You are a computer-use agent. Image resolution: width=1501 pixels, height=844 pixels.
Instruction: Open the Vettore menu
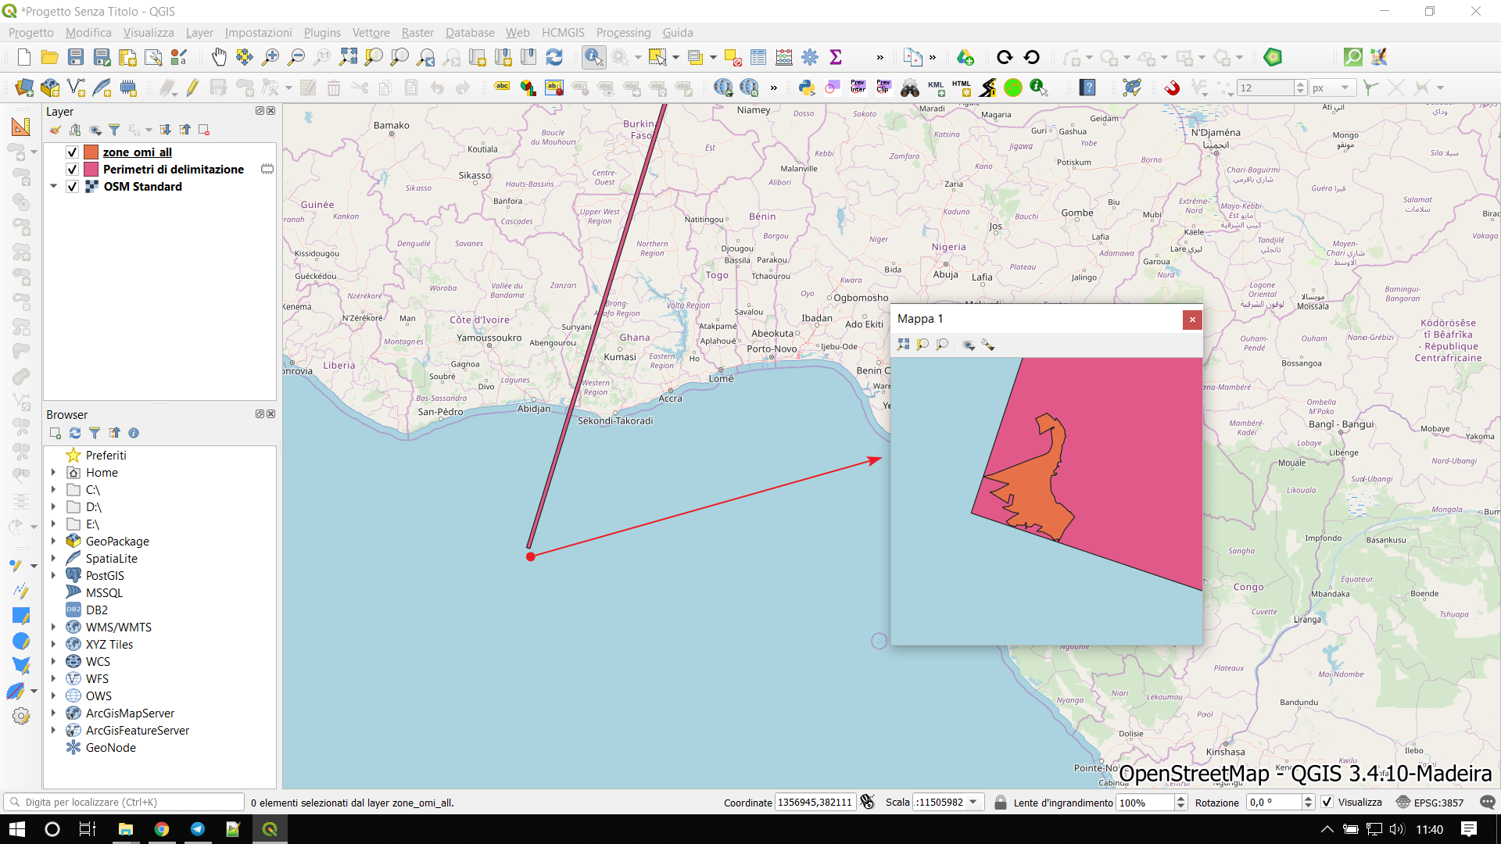[x=371, y=33]
